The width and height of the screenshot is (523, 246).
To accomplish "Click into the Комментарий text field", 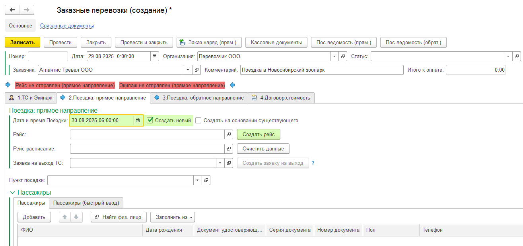I will pyautogui.click(x=321, y=70).
